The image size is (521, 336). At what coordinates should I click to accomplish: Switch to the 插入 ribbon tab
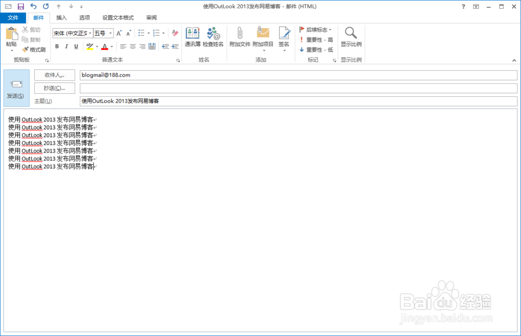(61, 18)
